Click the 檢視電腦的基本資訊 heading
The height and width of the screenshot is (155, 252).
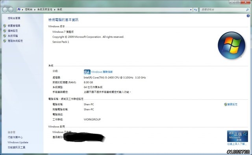click(63, 20)
